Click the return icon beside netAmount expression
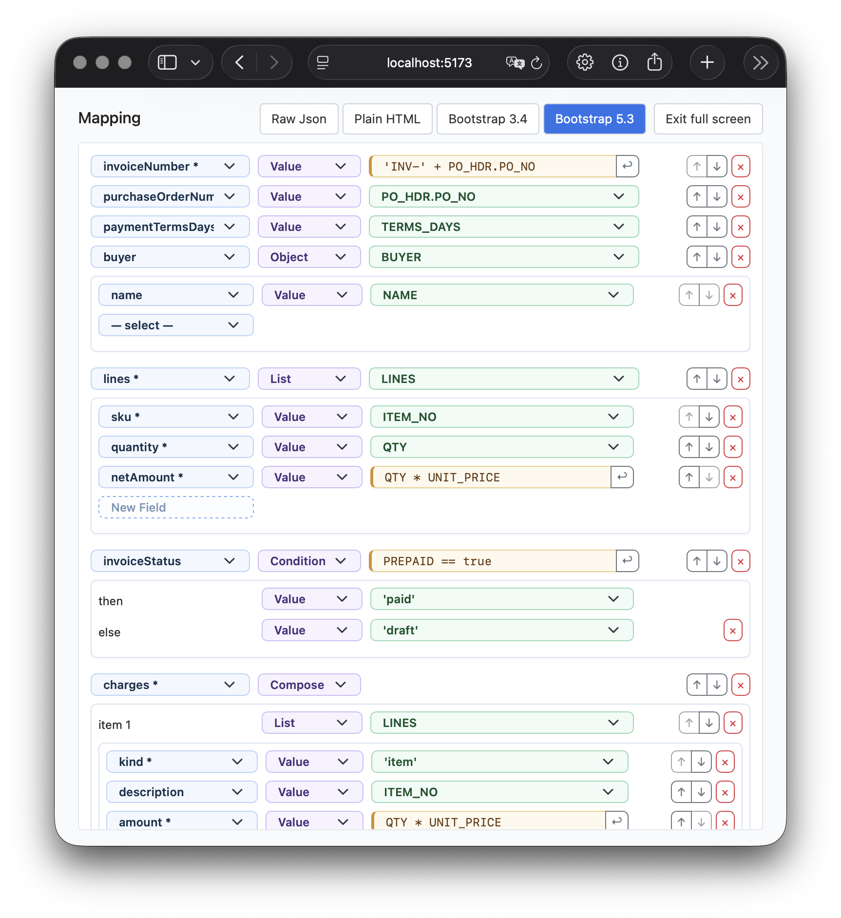This screenshot has height=918, width=841. (x=622, y=477)
